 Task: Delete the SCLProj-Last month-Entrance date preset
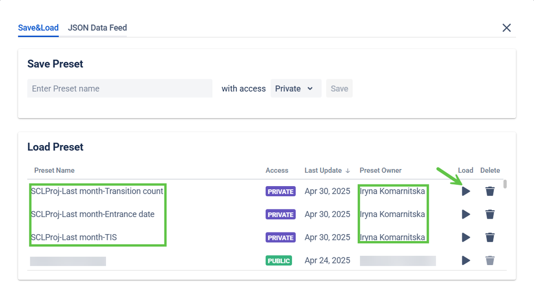pyautogui.click(x=490, y=214)
